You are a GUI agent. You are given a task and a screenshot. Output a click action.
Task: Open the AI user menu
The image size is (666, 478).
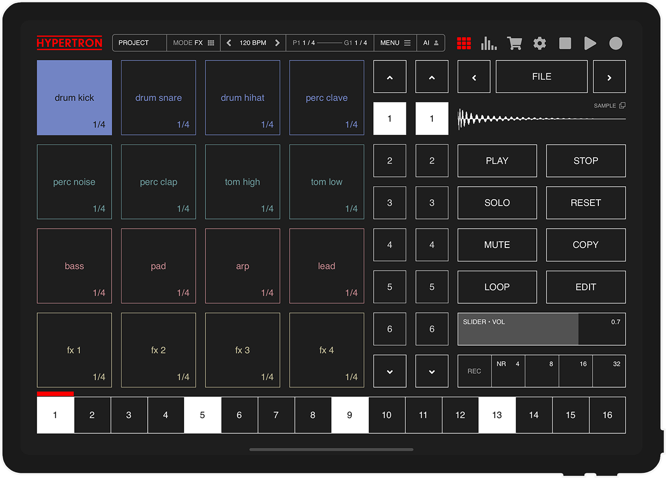(431, 43)
